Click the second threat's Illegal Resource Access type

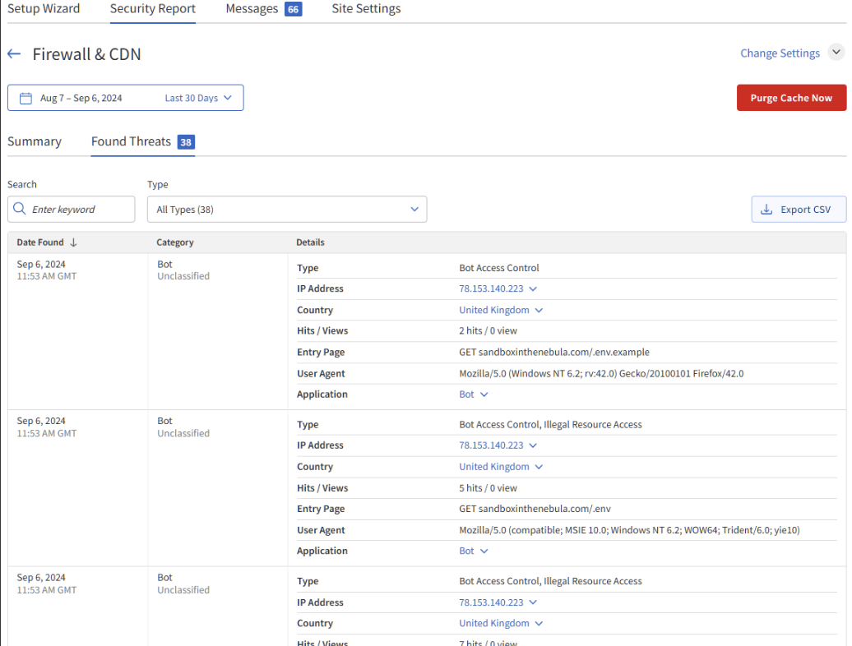coord(593,425)
